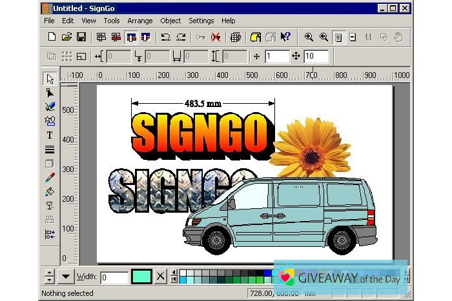This screenshot has height=301, width=452.
Task: Choose the Text tool
Action: [x=50, y=135]
